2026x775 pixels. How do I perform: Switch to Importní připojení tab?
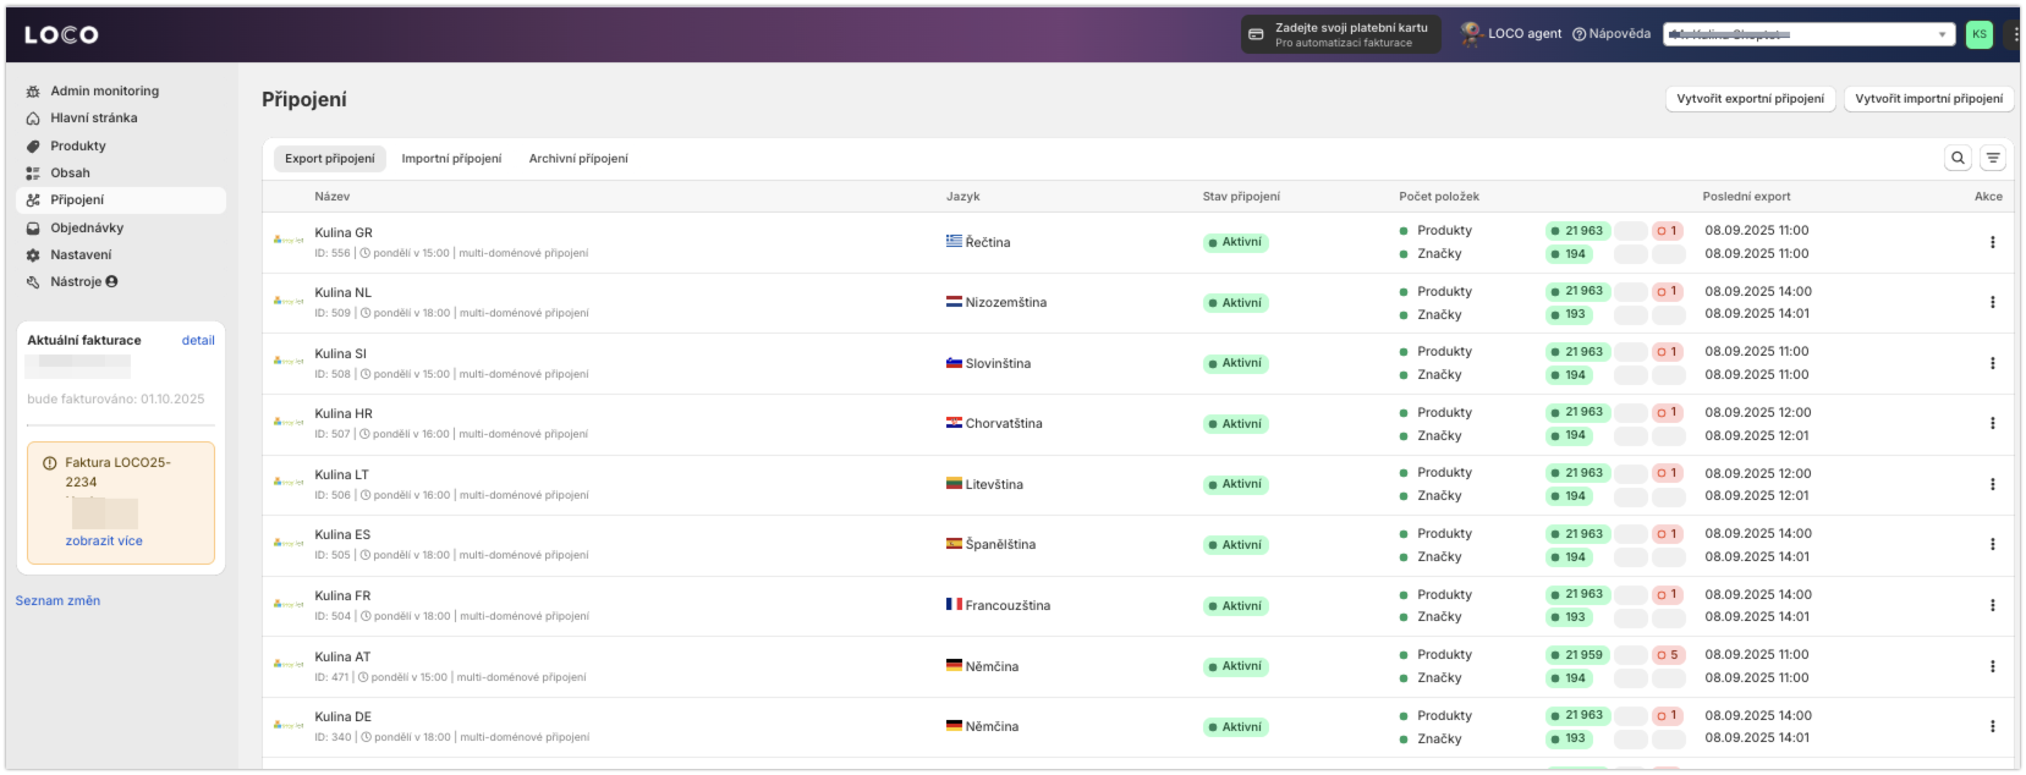(x=451, y=159)
